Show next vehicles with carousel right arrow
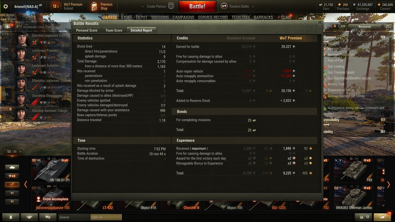The image size is (395, 222). coord(389,185)
